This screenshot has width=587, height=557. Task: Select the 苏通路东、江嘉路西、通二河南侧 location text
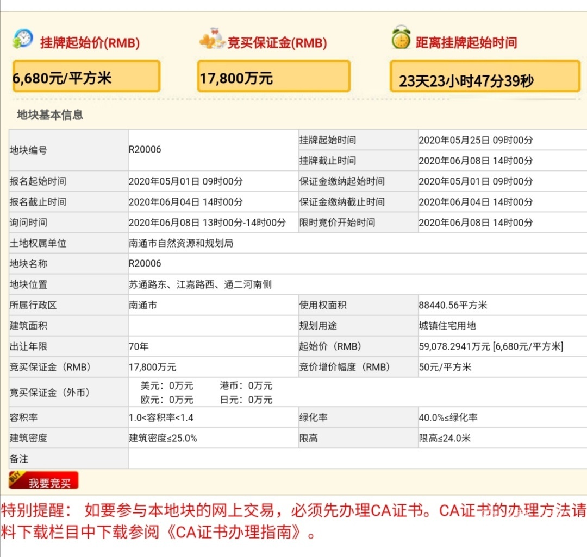pos(200,284)
